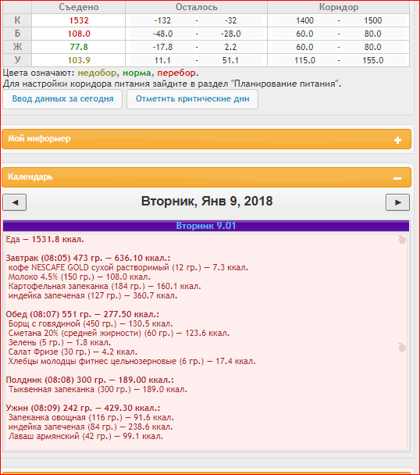This screenshot has height=475, width=420.
Task: Select the Ужин (08:09) meal heading
Action: click(x=83, y=408)
